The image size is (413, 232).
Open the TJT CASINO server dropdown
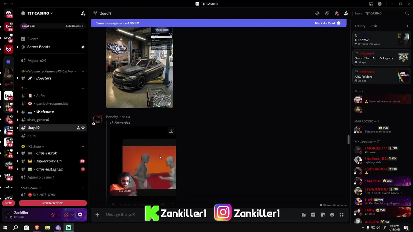tap(37, 13)
